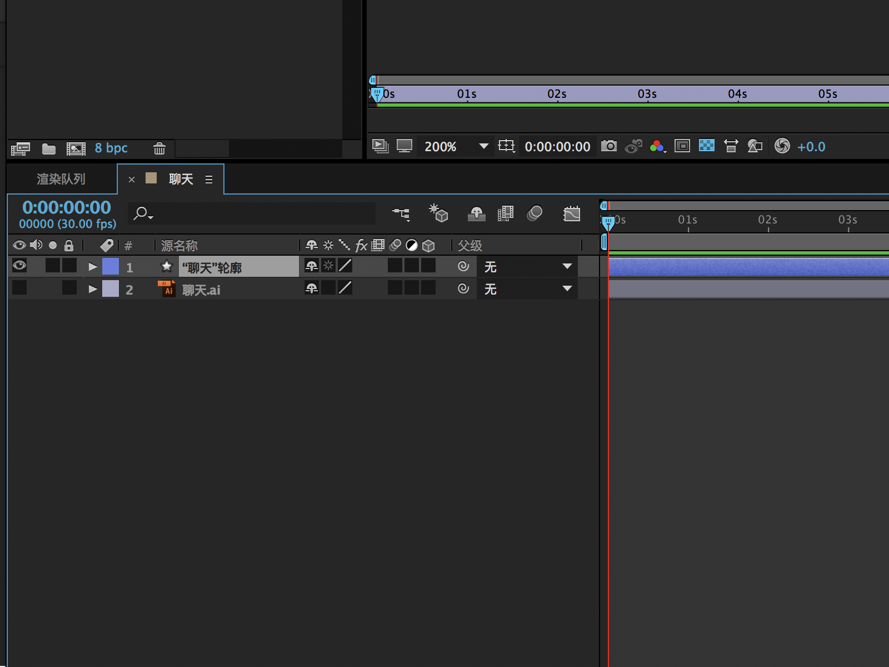Open parent dropdown for “聊天”轮廓 layer
Screen dimensions: 889x667
click(x=527, y=266)
